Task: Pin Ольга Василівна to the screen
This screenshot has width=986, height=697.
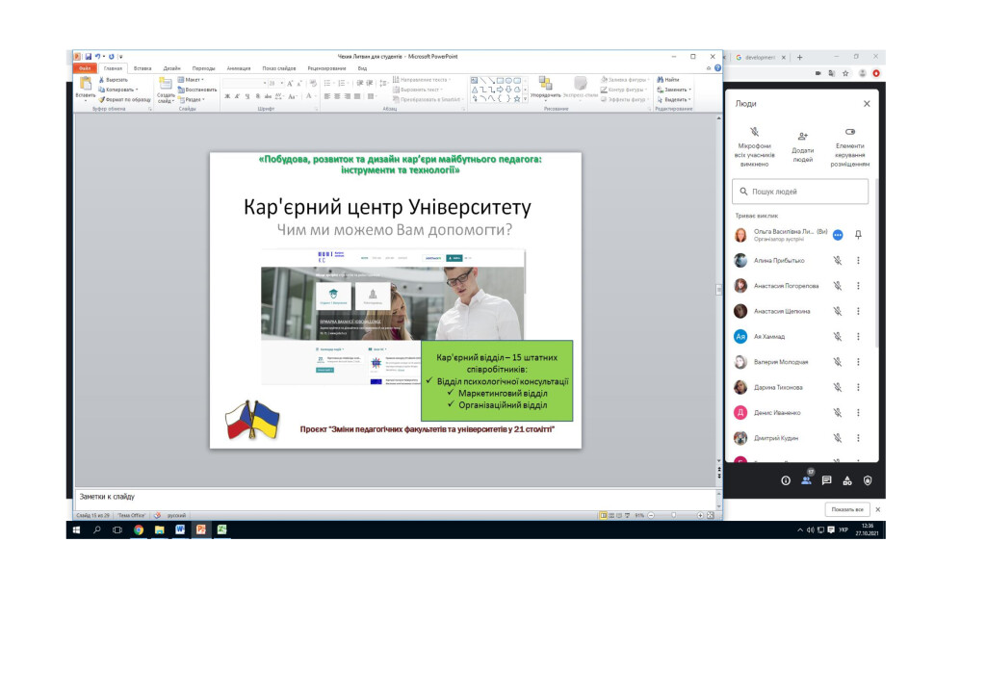Action: point(858,235)
